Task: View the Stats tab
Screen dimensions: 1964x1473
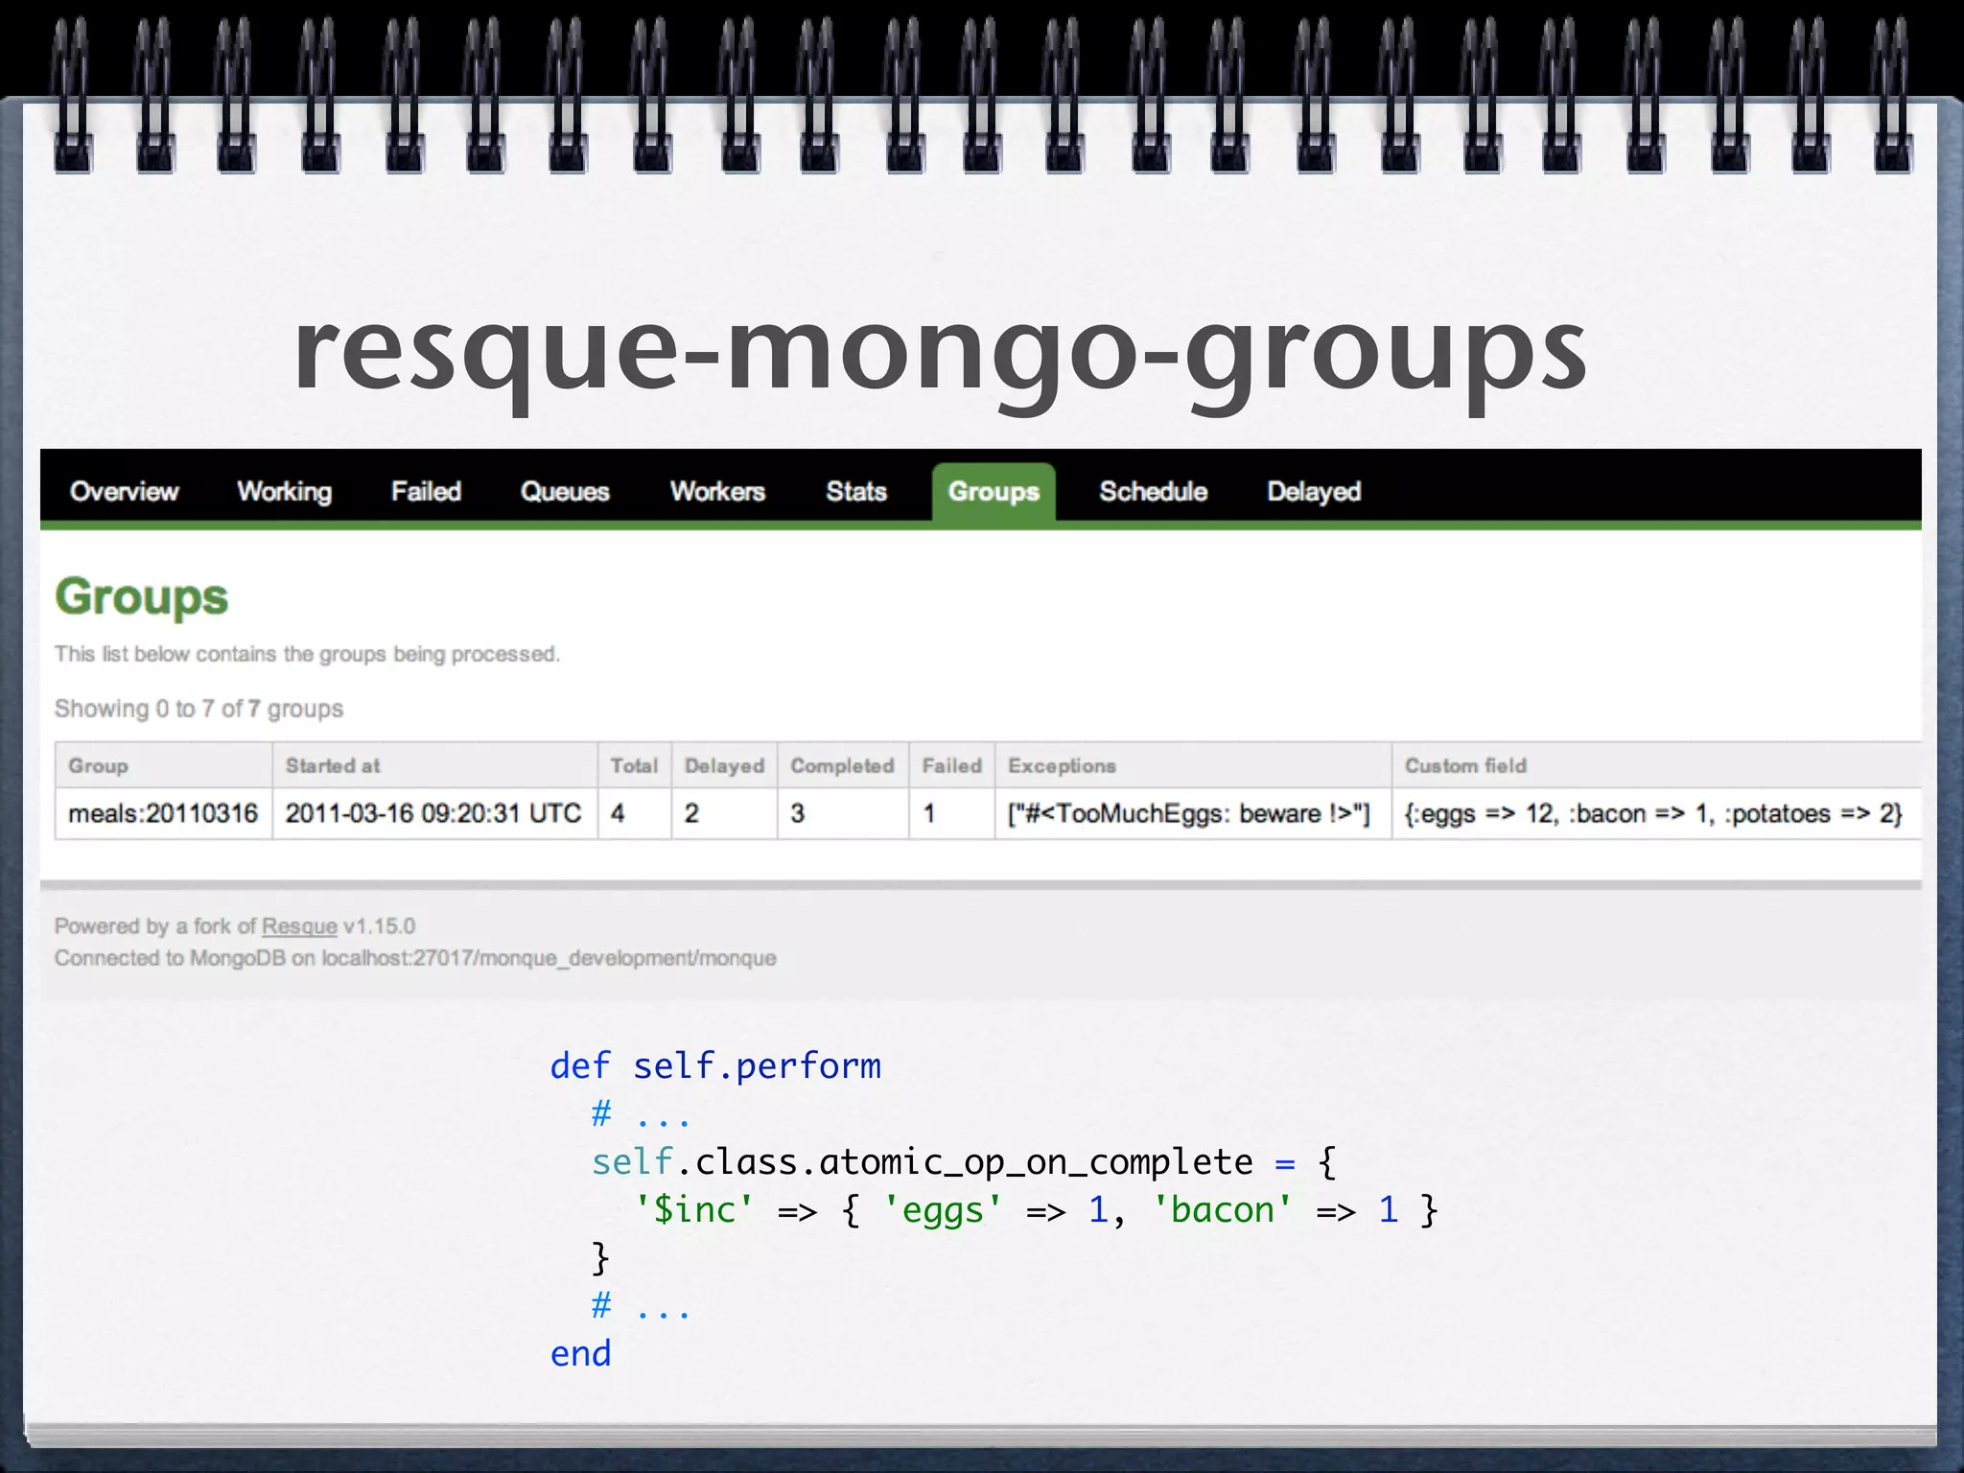Action: click(856, 492)
